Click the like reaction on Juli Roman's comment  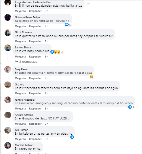point(72,137)
